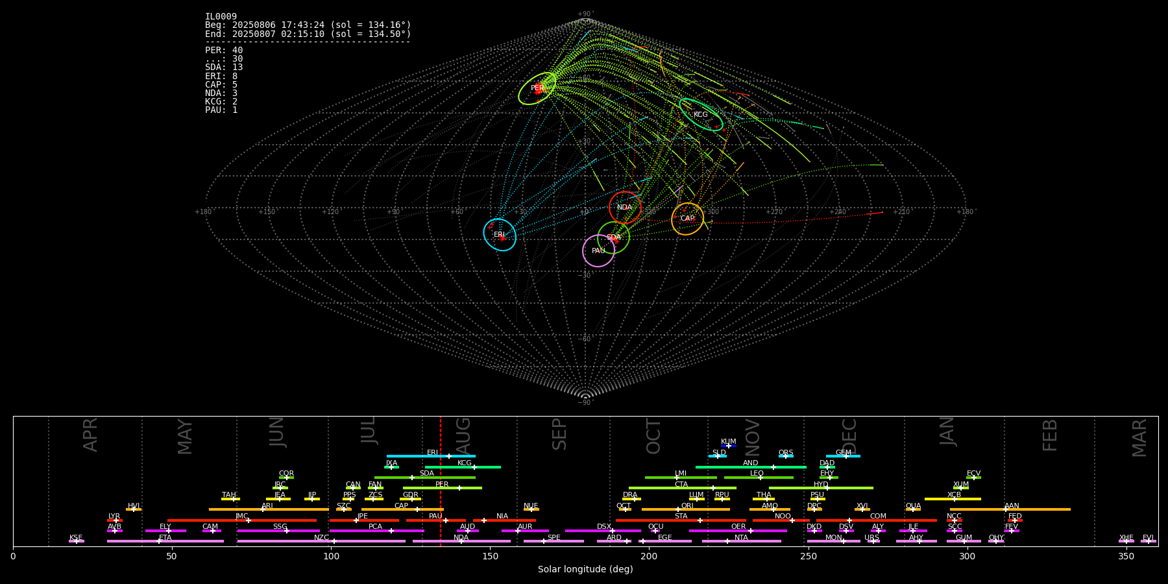Click the orange CAP bar on the timeline

402,509
